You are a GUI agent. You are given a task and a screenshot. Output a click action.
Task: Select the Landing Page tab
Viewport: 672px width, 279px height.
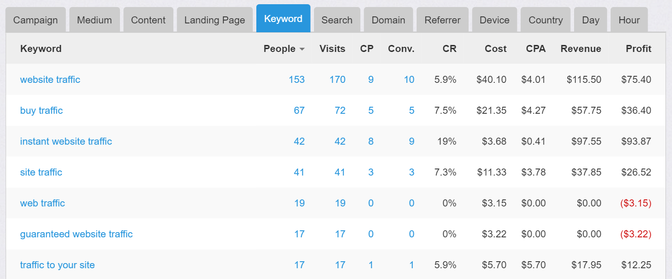(215, 20)
